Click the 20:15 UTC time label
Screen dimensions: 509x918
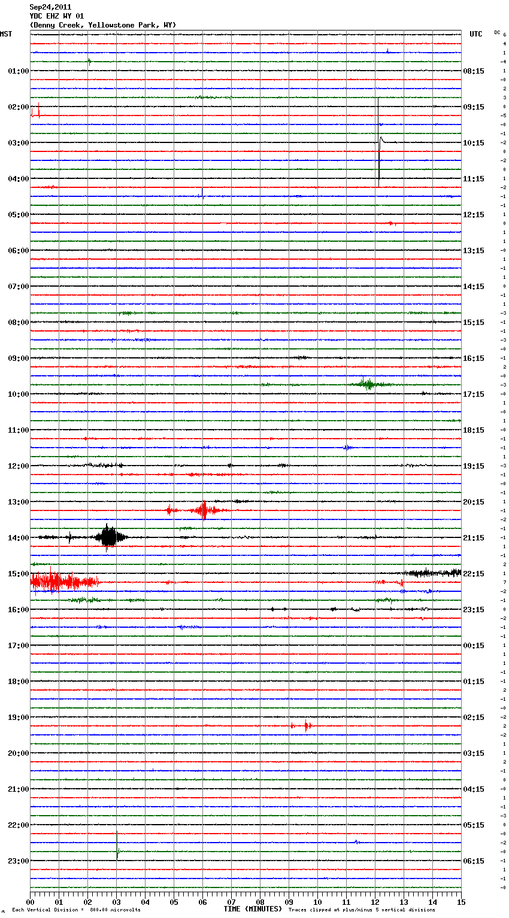click(x=474, y=502)
